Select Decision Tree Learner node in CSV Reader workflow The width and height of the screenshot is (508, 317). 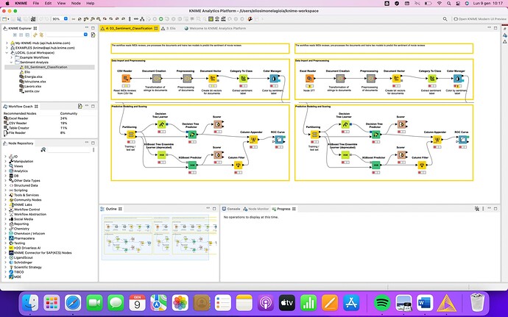[x=161, y=124]
